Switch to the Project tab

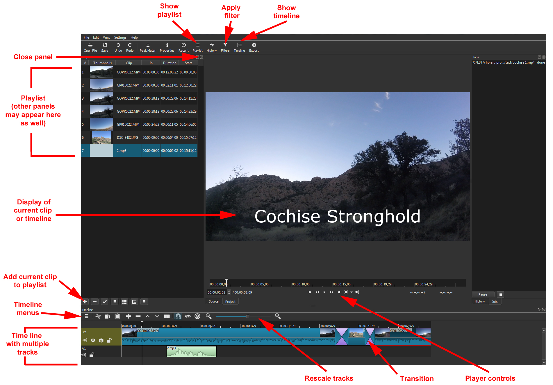[230, 301]
